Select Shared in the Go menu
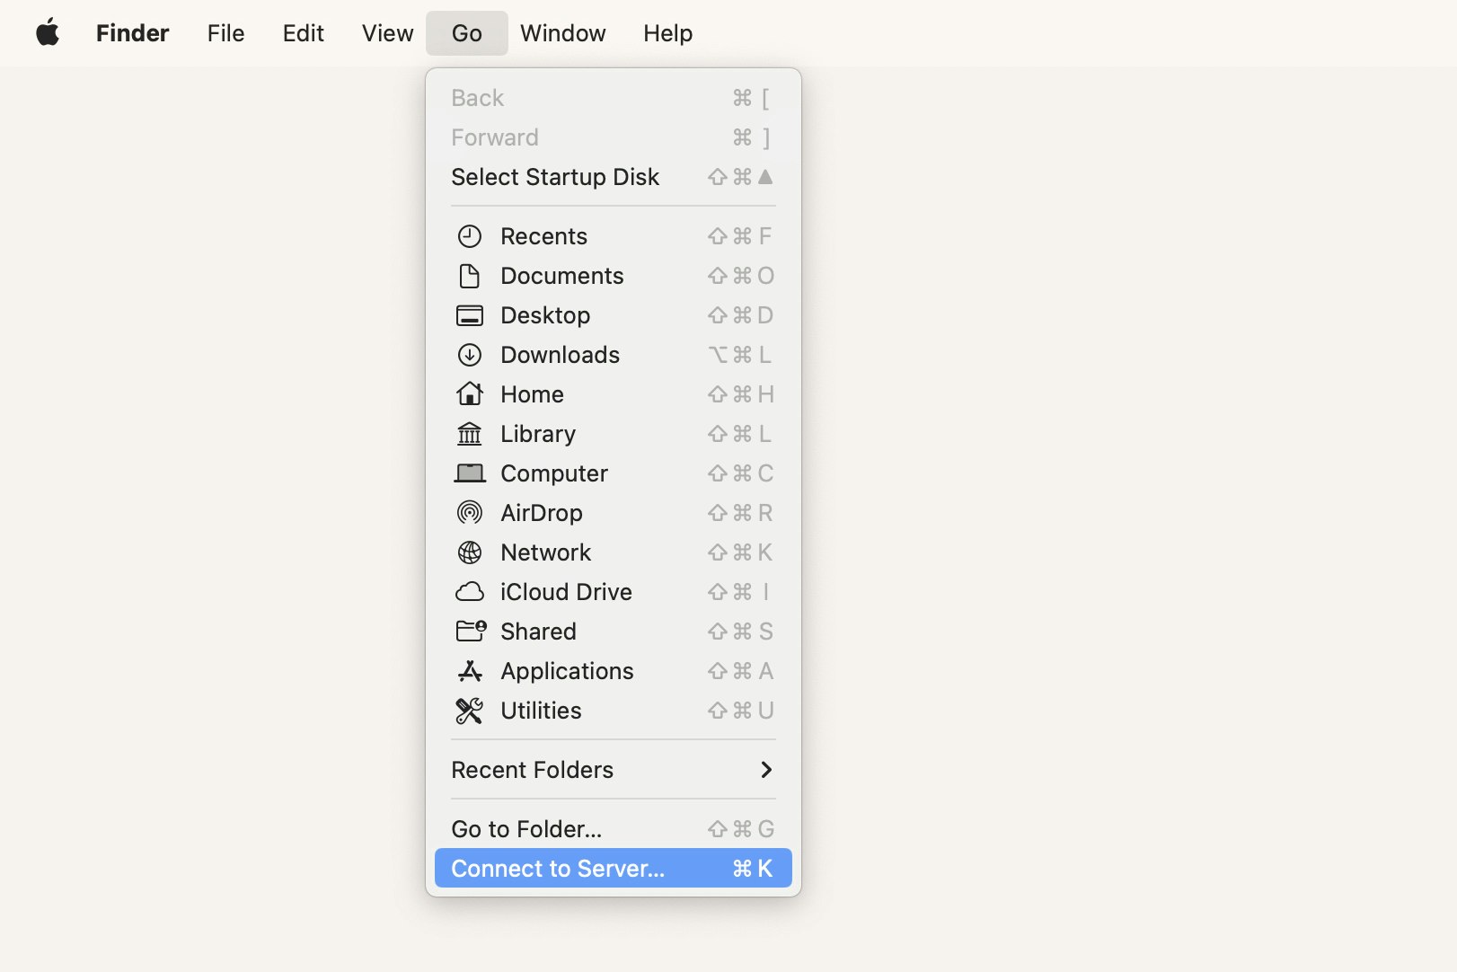Screen dimensions: 1457x972 pyautogui.click(x=614, y=632)
